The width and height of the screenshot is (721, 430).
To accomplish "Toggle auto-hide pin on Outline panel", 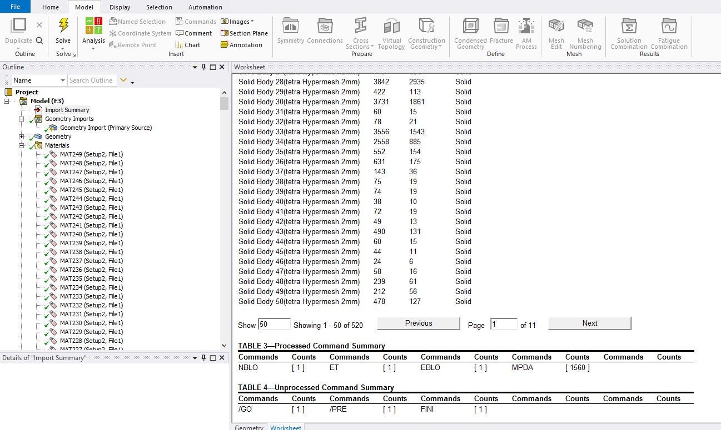I will tap(204, 67).
